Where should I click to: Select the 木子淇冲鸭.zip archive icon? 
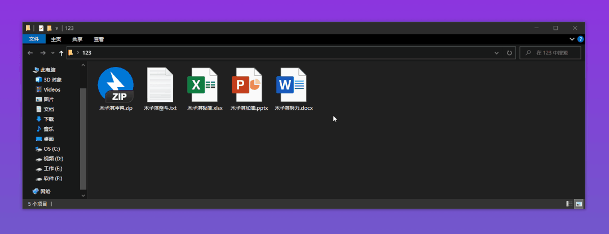[116, 85]
